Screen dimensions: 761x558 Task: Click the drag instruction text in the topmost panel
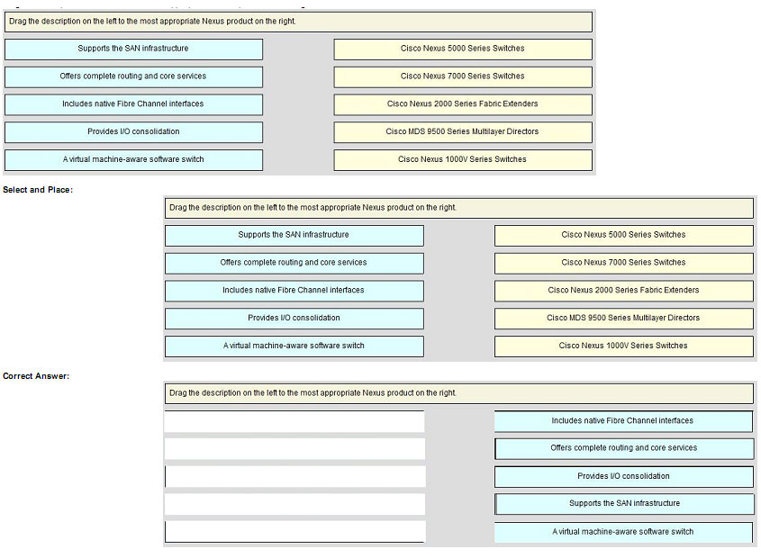pyautogui.click(x=152, y=22)
